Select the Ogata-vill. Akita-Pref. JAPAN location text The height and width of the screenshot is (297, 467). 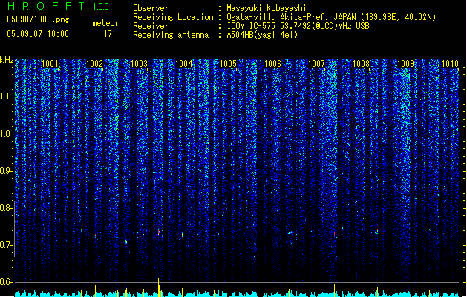pos(331,17)
